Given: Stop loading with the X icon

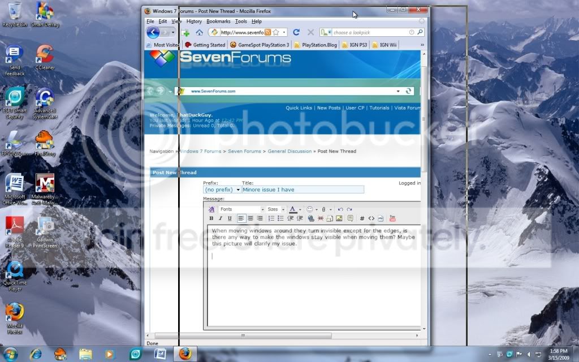Looking at the screenshot, I should pyautogui.click(x=310, y=32).
